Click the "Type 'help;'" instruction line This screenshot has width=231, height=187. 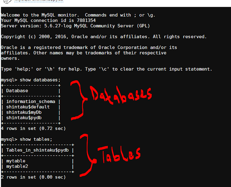pos(106,69)
